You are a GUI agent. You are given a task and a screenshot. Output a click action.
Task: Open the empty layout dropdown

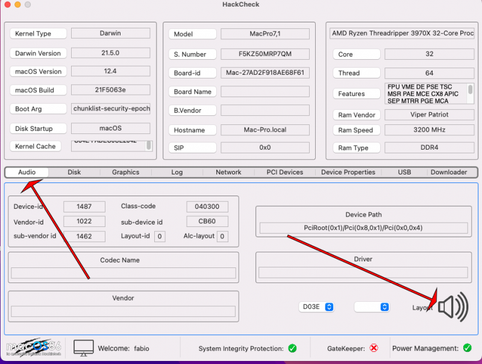pyautogui.click(x=372, y=307)
